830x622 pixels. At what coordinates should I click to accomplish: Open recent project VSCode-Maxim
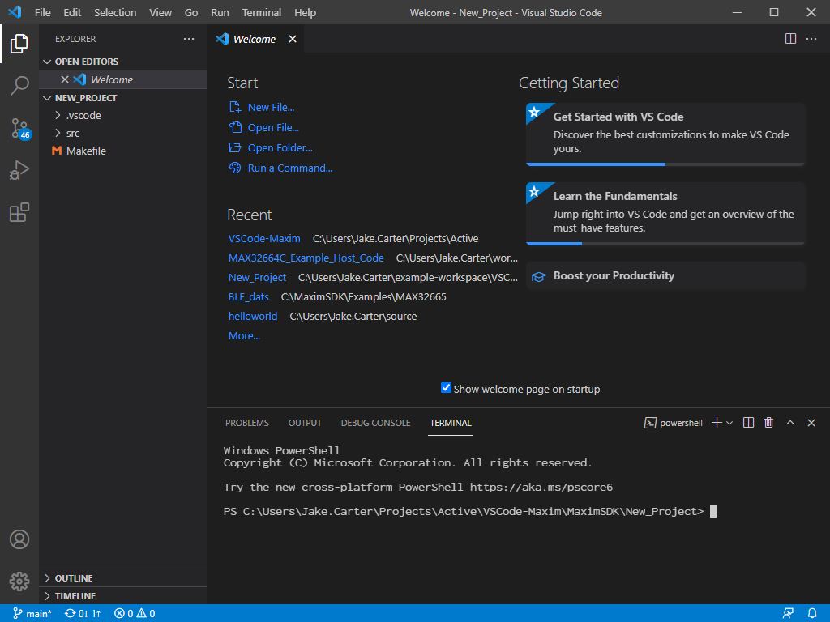(x=264, y=239)
